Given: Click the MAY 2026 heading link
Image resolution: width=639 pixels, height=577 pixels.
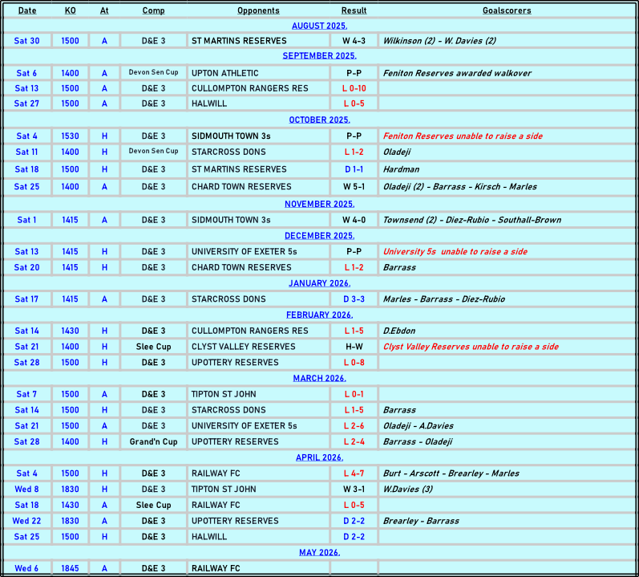Looking at the screenshot, I should pyautogui.click(x=319, y=552).
